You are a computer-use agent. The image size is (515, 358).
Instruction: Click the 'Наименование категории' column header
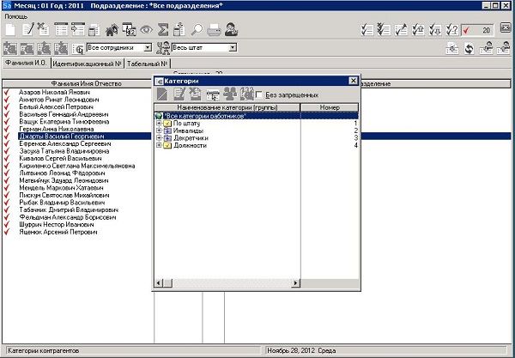[227, 107]
